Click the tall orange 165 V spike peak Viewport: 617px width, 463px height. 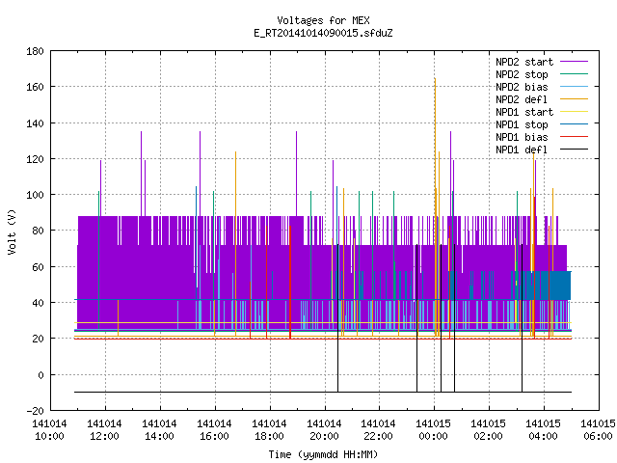coord(435,79)
